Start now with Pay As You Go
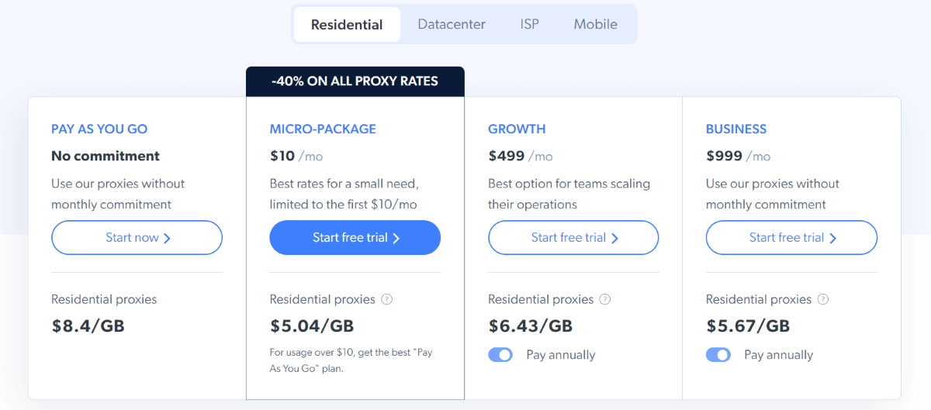 click(137, 238)
